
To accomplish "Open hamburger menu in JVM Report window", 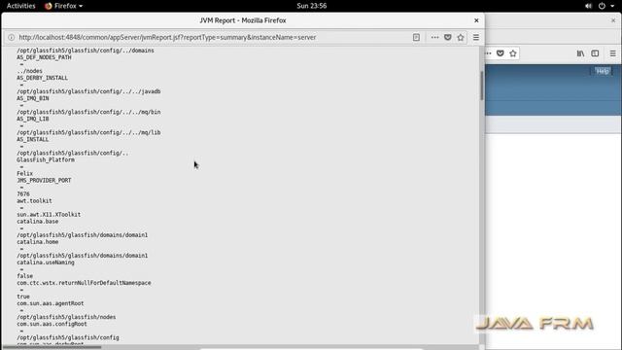I will tap(476, 37).
